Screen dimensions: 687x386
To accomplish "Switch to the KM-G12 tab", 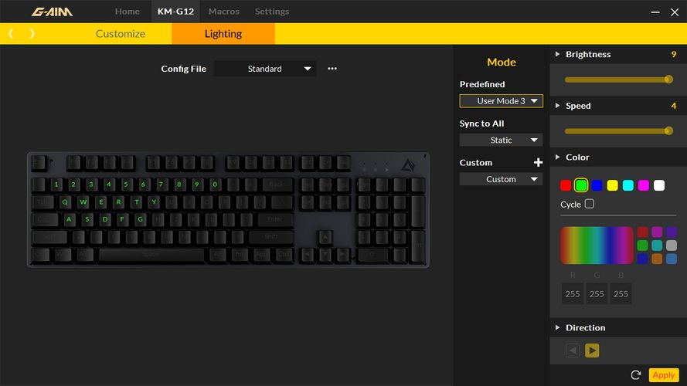I will pyautogui.click(x=175, y=12).
